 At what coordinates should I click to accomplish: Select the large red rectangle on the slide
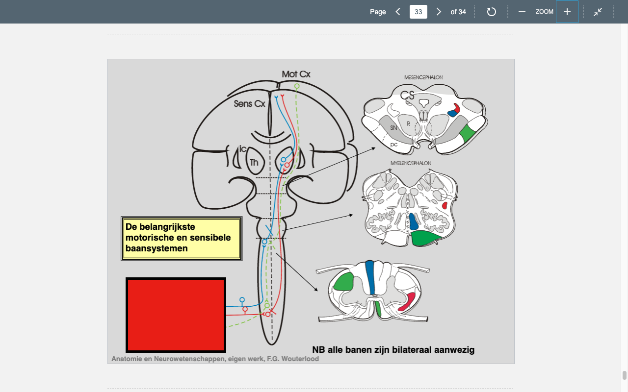[176, 315]
